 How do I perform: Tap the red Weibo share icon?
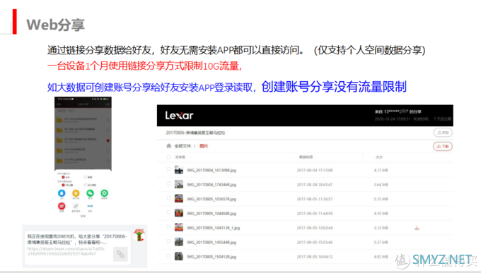[x=62, y=206]
